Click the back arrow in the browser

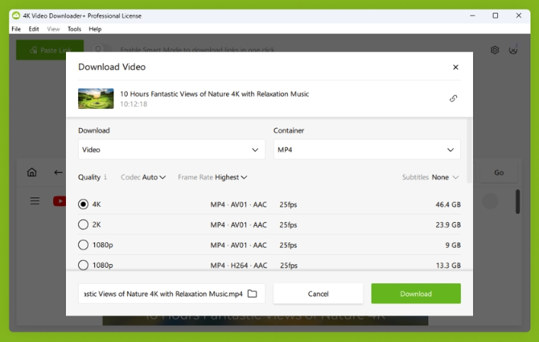pos(58,172)
